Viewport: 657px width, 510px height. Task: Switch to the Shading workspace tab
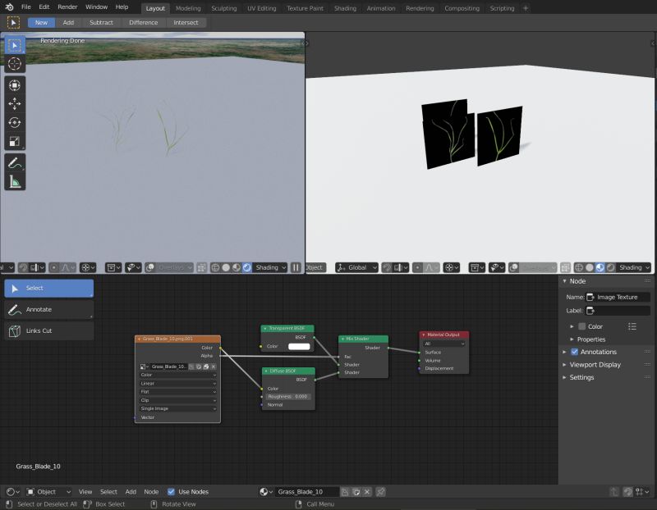coord(344,9)
